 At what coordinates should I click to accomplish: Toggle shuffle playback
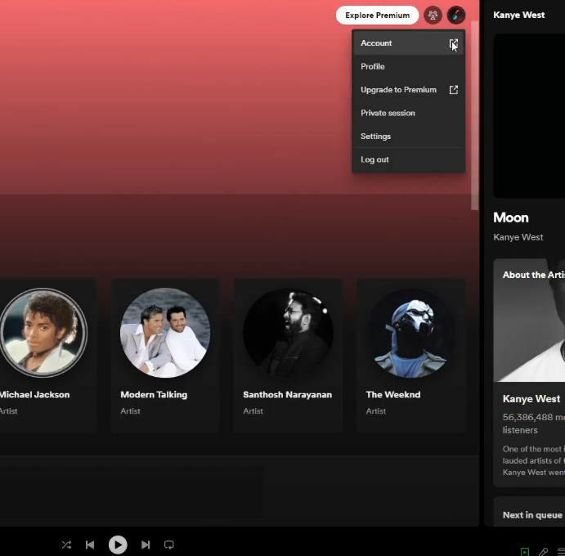[x=66, y=545]
